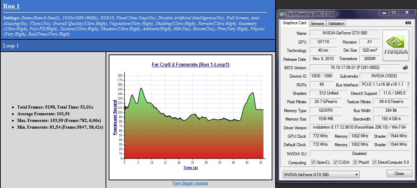Click the Total Frames: 5198 result line
The width and height of the screenshot is (417, 188).
click(x=55, y=107)
